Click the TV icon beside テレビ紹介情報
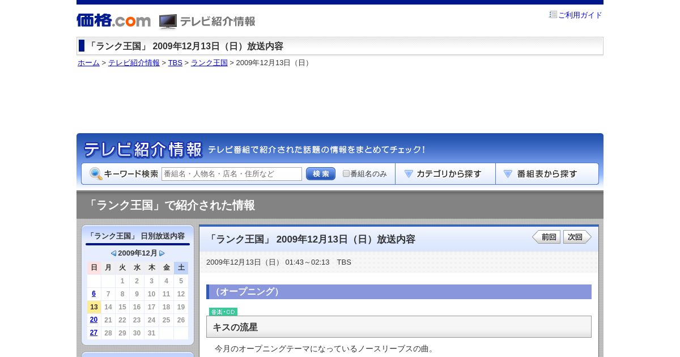The image size is (680, 357). coord(168,22)
